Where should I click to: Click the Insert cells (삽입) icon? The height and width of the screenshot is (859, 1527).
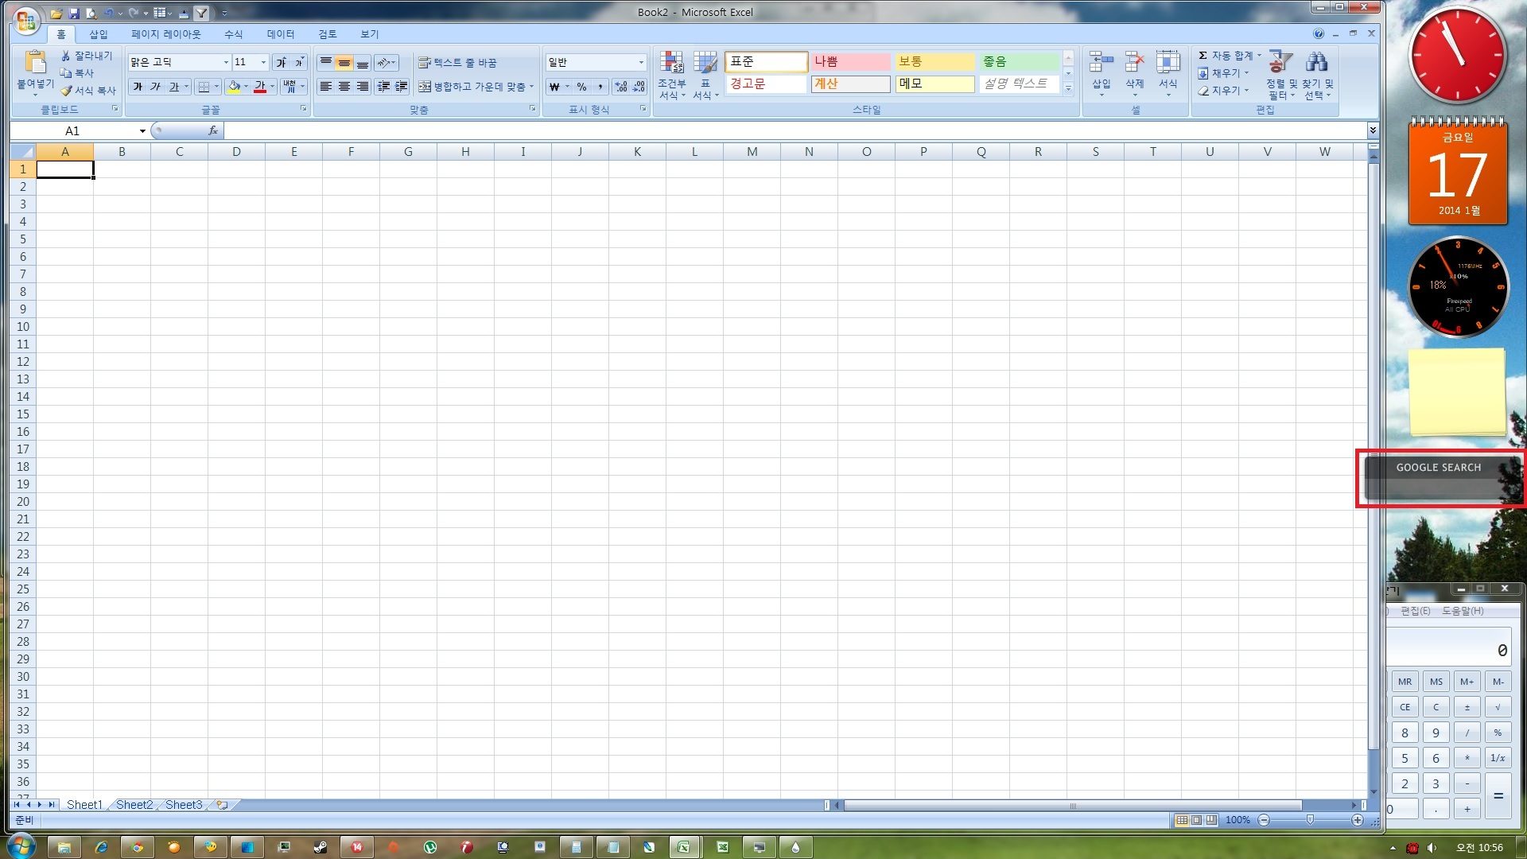(1101, 63)
